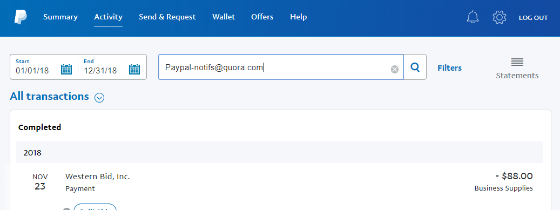Expand the All transactions dropdown chevron
The image size is (560, 210).
coord(99,98)
